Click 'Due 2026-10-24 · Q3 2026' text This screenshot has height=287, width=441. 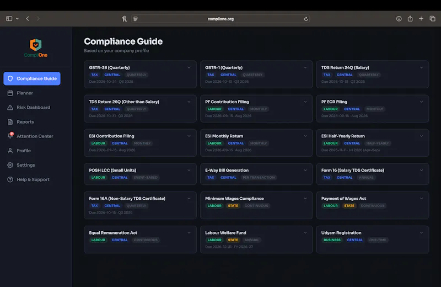[x=111, y=81]
